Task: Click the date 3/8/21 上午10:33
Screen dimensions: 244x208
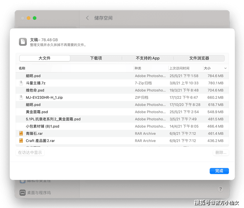Action: [184, 83]
